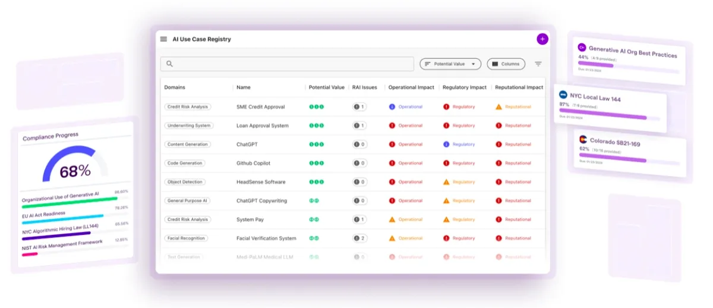Click the magnifier icon in the search bar

pos(170,64)
